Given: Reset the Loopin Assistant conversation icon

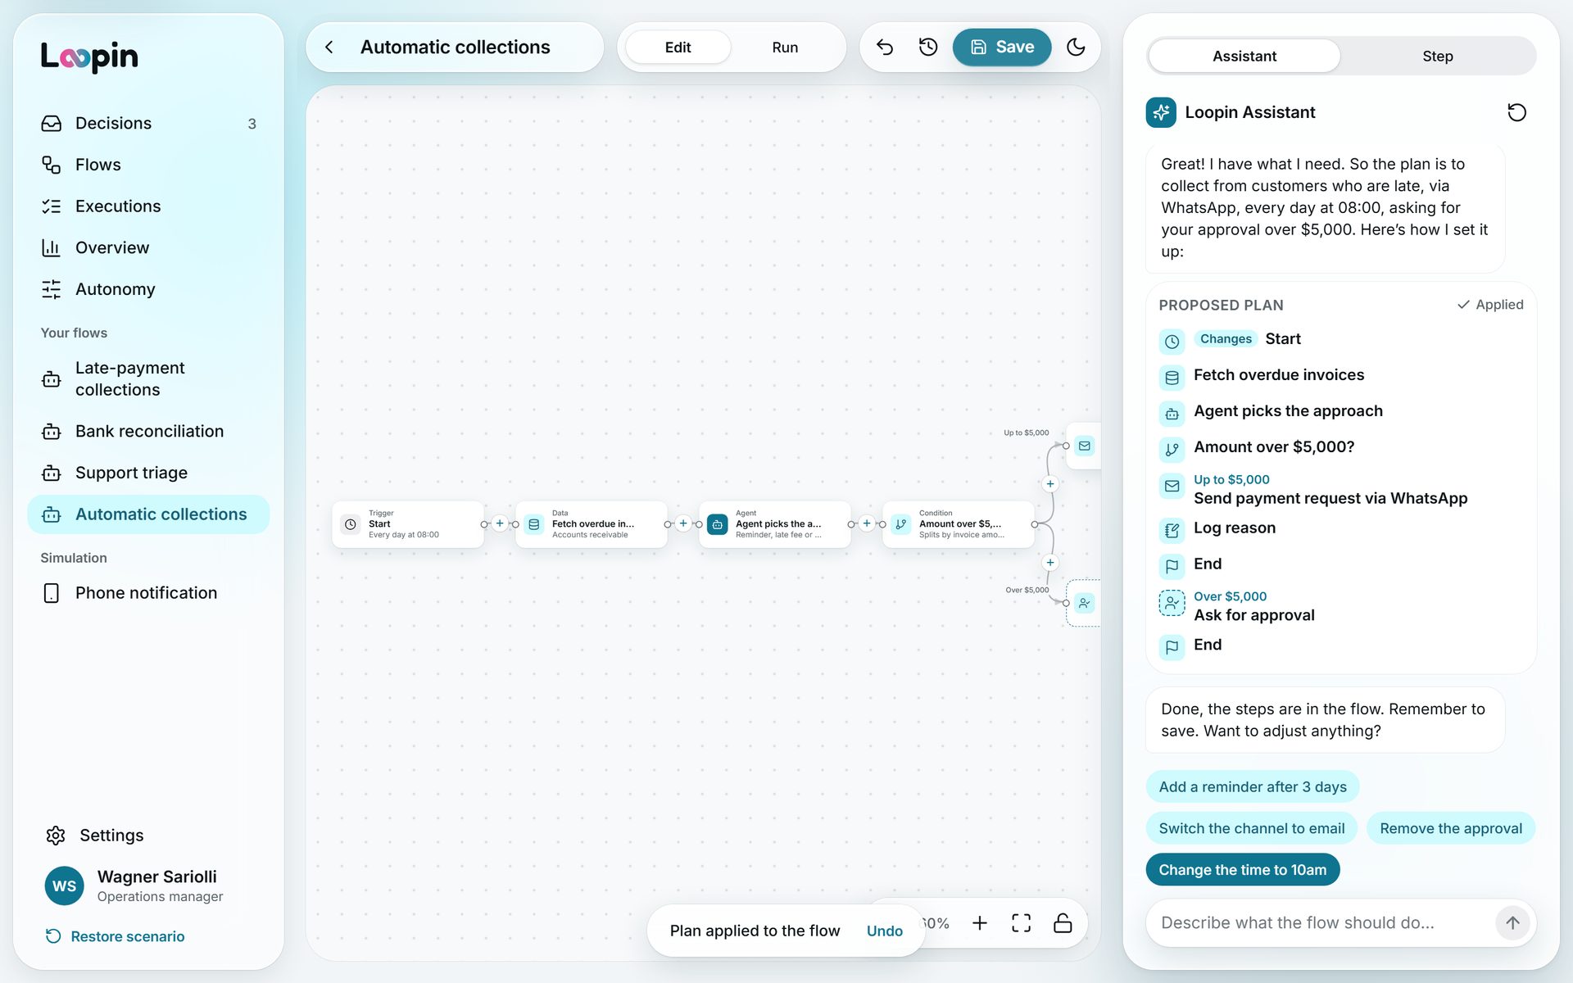Looking at the screenshot, I should pyautogui.click(x=1516, y=112).
